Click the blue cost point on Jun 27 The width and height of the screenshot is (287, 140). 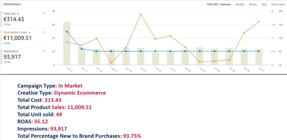coord(258,51)
